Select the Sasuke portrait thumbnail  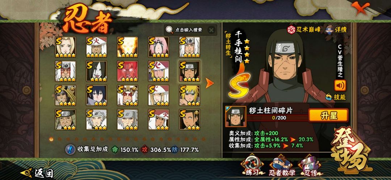(97, 95)
